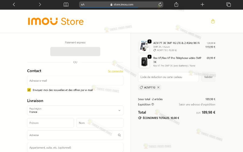Uncheck the email news and offers checkbox

(29, 90)
